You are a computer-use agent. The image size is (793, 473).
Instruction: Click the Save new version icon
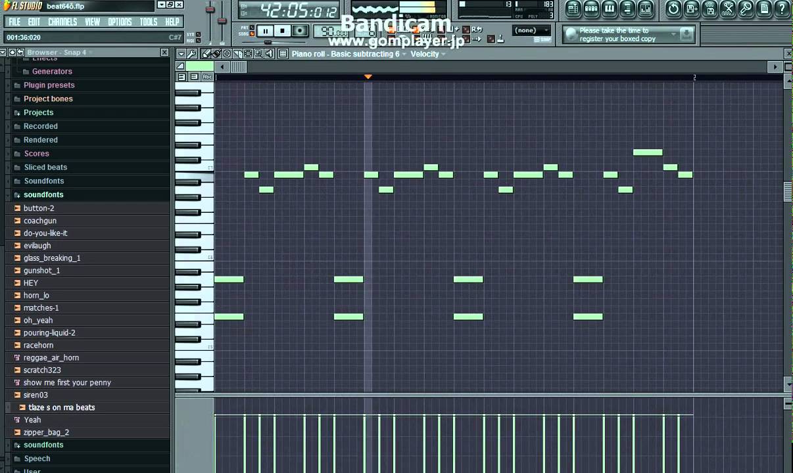point(692,9)
